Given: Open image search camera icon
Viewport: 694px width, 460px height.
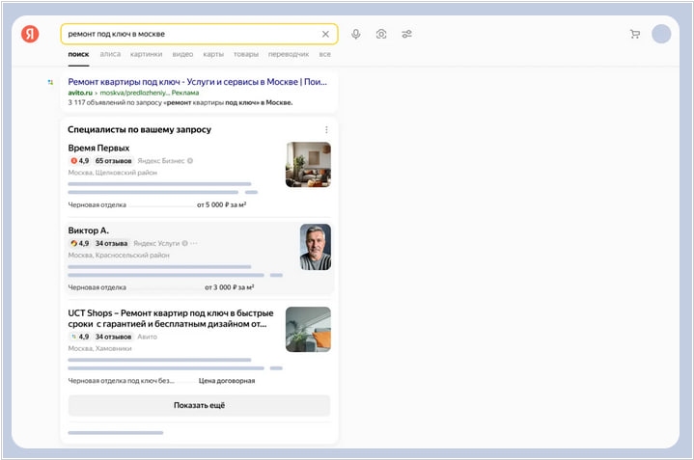Looking at the screenshot, I should (381, 34).
